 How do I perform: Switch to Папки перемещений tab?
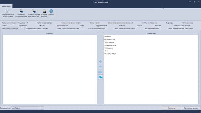tap(151, 29)
